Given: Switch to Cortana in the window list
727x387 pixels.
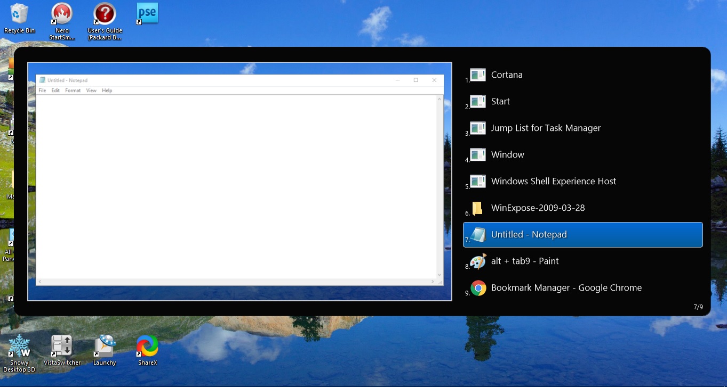Looking at the screenshot, I should 507,75.
